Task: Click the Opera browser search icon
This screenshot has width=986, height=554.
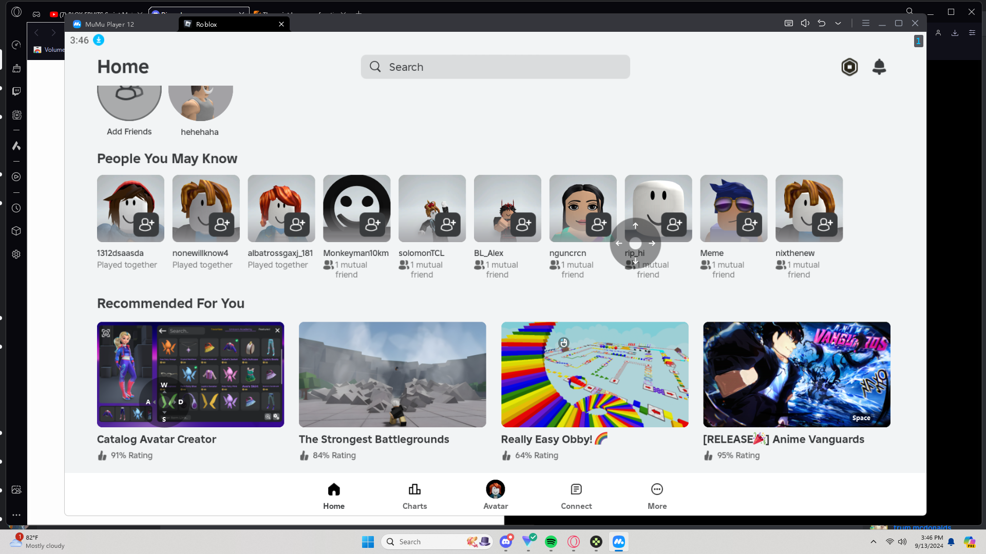Action: coord(909,11)
